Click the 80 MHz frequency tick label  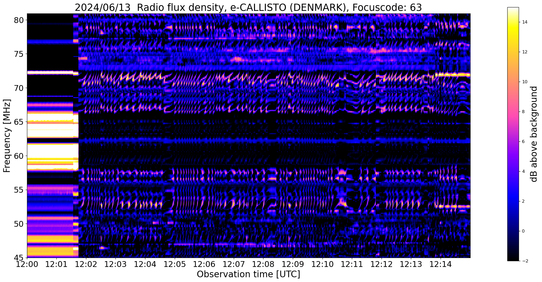click(x=19, y=20)
